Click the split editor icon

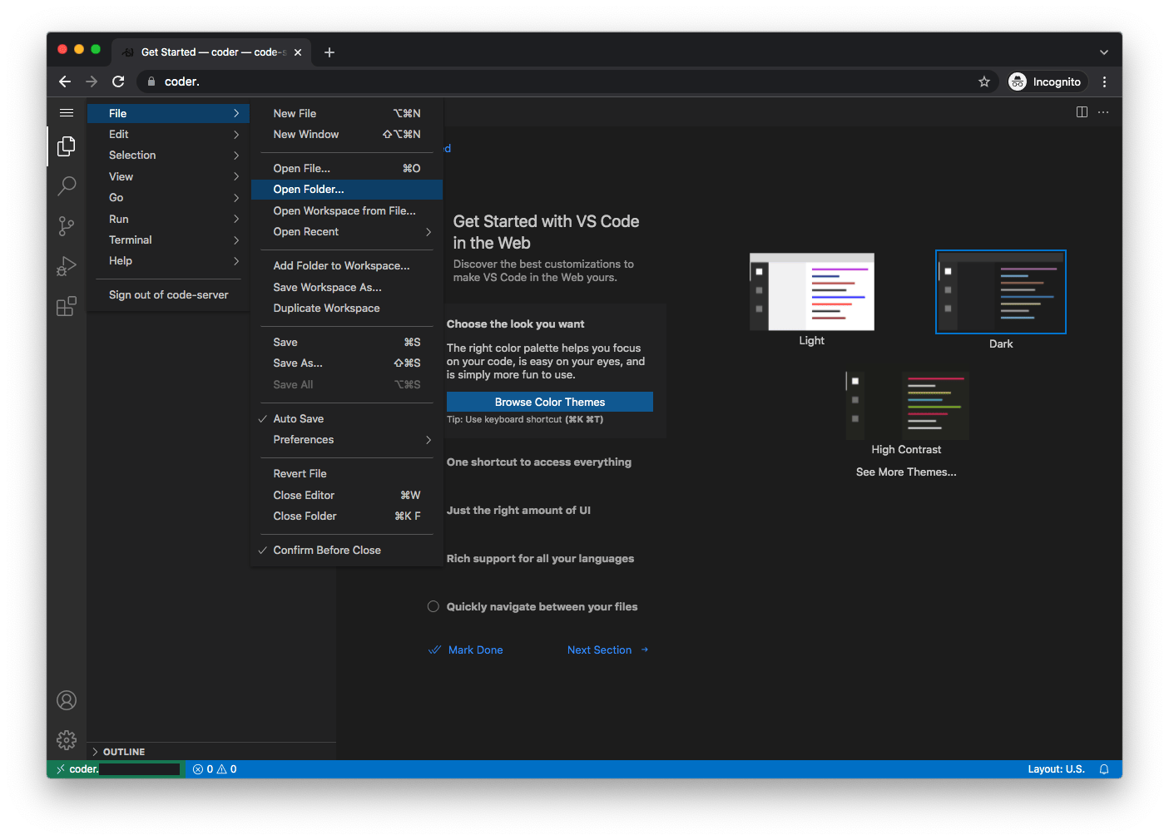point(1082,112)
